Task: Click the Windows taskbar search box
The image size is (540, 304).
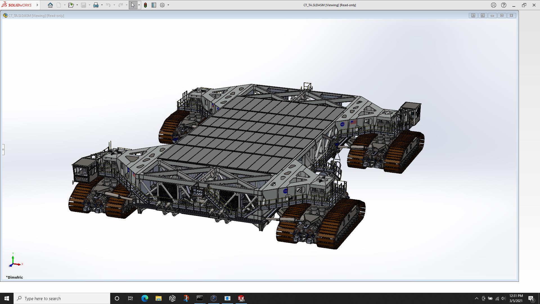Action: [62, 298]
